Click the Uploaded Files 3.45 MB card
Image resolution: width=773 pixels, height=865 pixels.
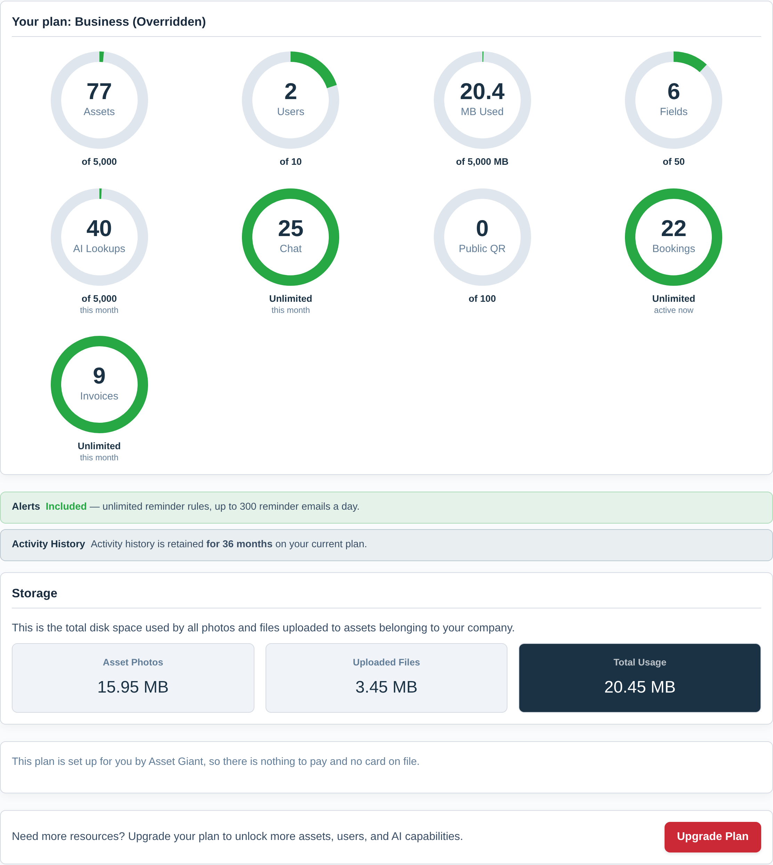386,678
